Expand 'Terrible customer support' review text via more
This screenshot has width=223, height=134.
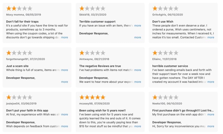(137, 26)
